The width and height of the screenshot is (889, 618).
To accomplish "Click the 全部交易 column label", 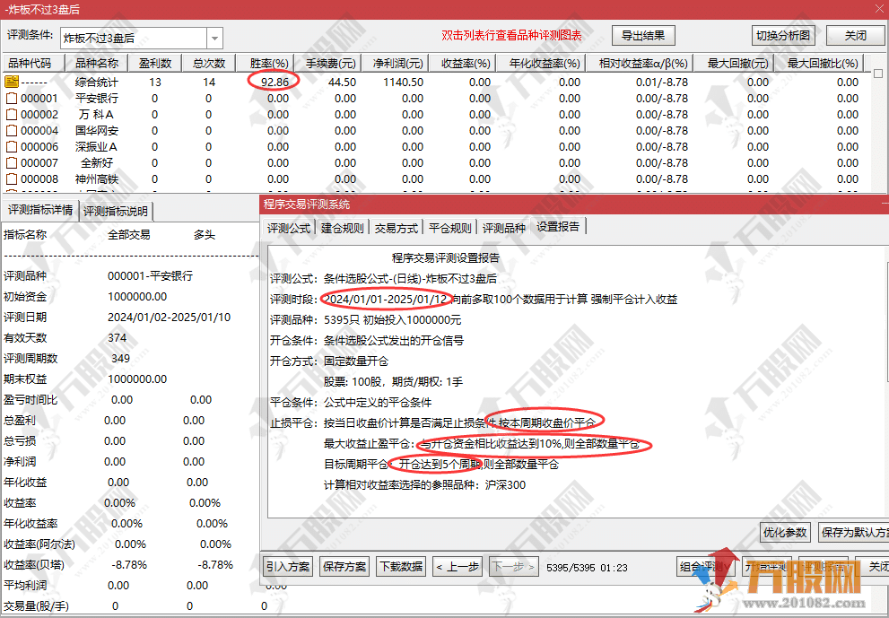I will coord(128,235).
